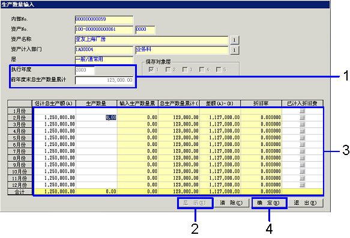Click the 生产数量 column header
350x238 pixels.
(x=97, y=103)
